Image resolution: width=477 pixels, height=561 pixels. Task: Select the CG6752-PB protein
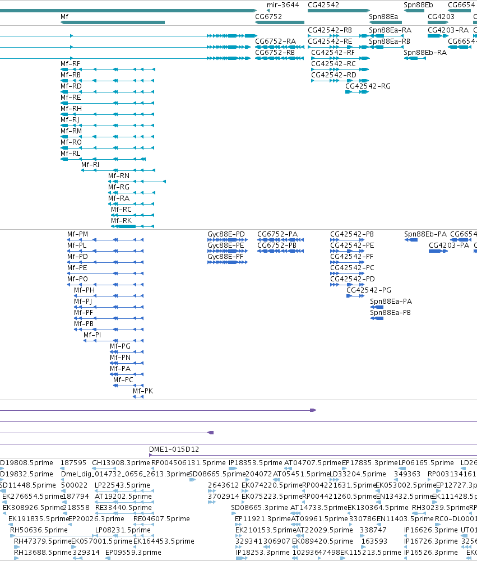[x=281, y=251]
